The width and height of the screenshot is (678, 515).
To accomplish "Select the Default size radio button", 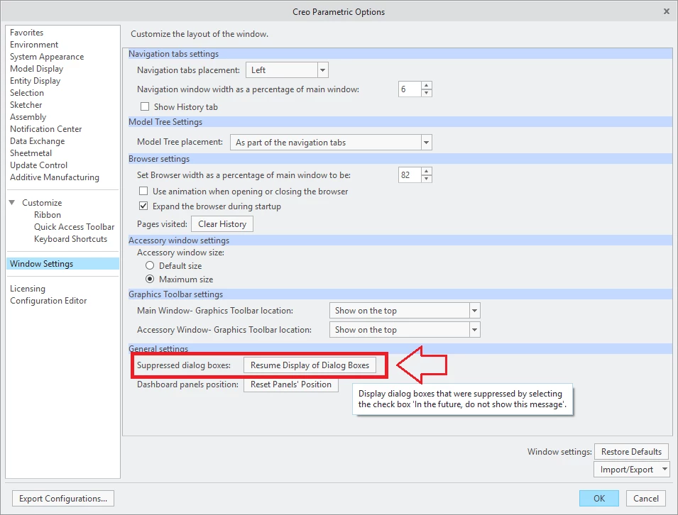I will click(x=150, y=265).
